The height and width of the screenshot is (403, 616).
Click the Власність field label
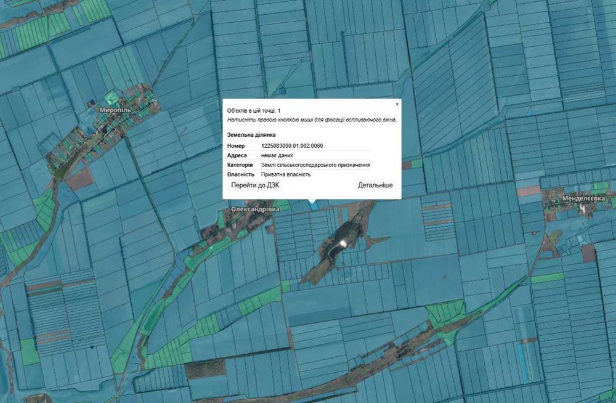(x=240, y=174)
